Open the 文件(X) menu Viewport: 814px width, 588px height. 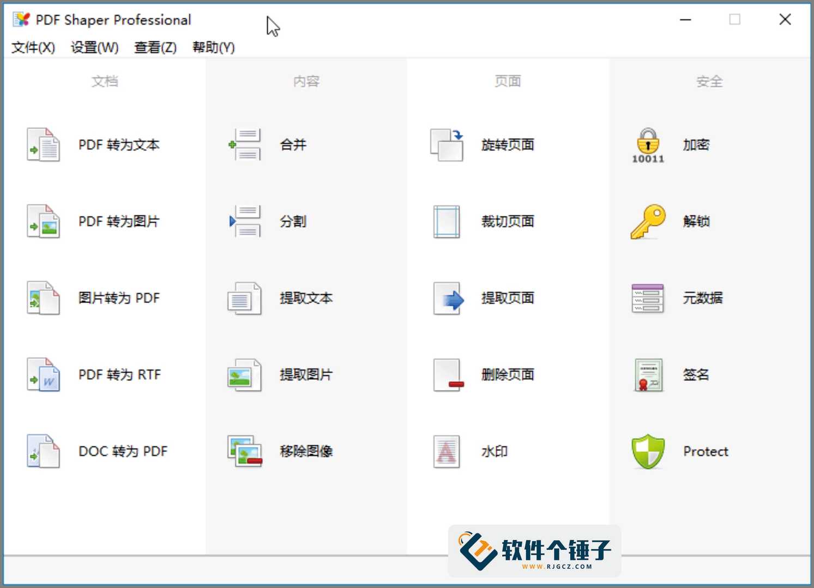[33, 47]
